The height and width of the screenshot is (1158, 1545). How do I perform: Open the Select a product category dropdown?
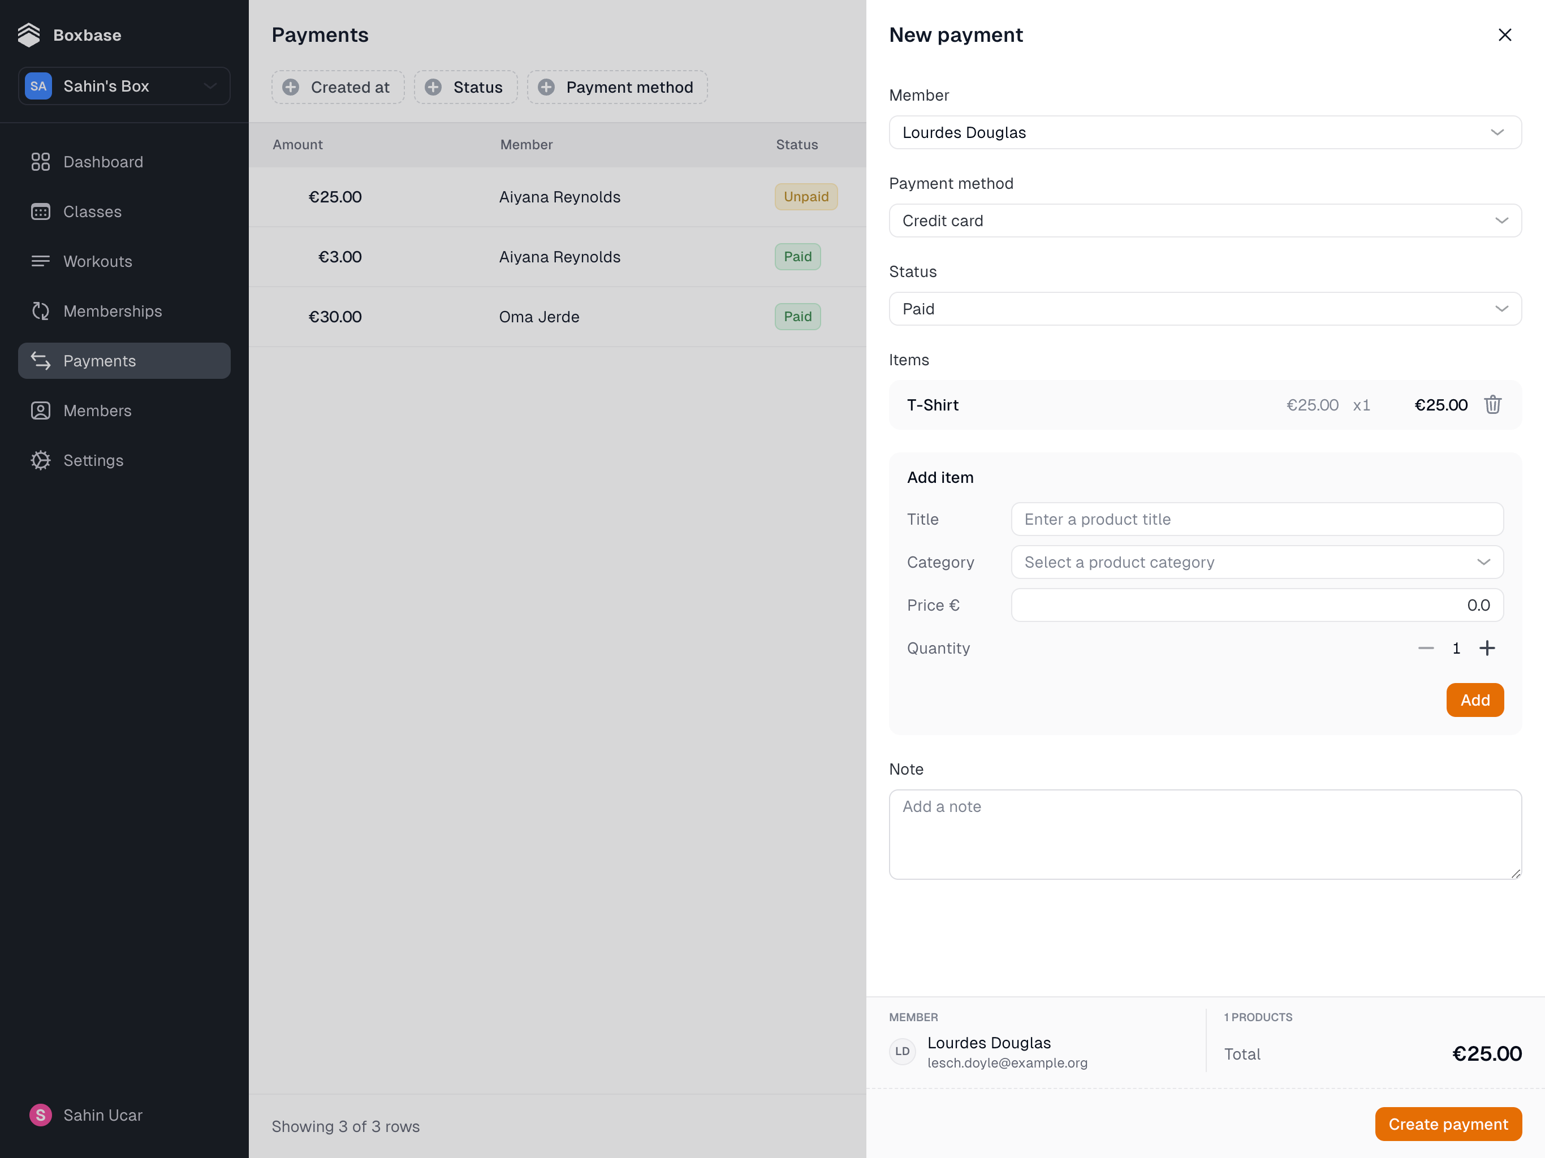point(1256,561)
